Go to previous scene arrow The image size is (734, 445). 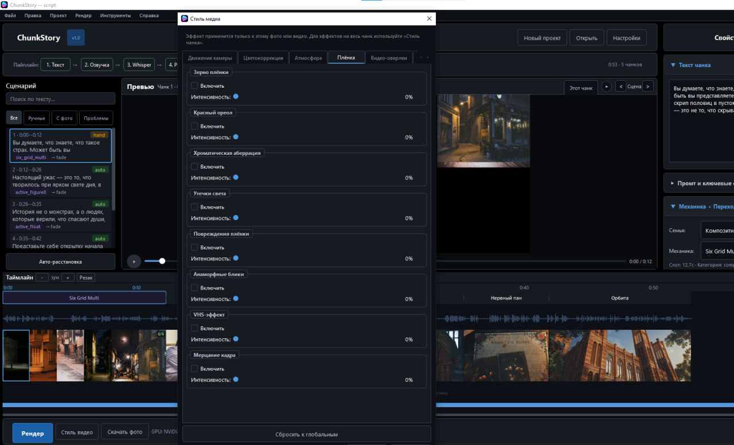[x=620, y=87]
